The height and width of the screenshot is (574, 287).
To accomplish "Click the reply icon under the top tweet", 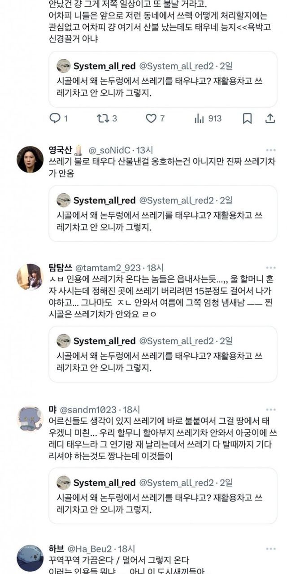I will (55, 118).
